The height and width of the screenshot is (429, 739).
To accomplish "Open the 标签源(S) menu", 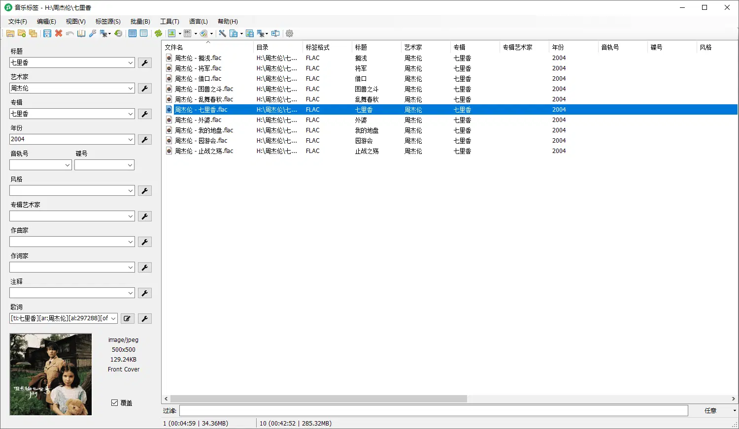I will (x=108, y=21).
